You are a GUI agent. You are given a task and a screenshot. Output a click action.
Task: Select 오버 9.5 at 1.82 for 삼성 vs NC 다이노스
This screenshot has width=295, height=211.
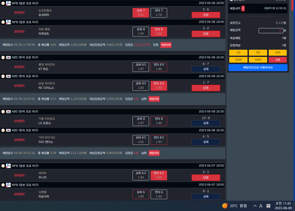(x=141, y=86)
